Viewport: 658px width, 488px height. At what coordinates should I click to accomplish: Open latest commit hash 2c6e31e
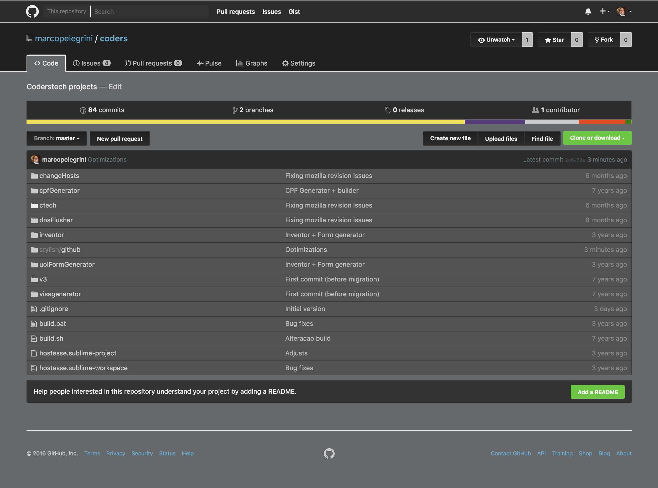click(575, 160)
